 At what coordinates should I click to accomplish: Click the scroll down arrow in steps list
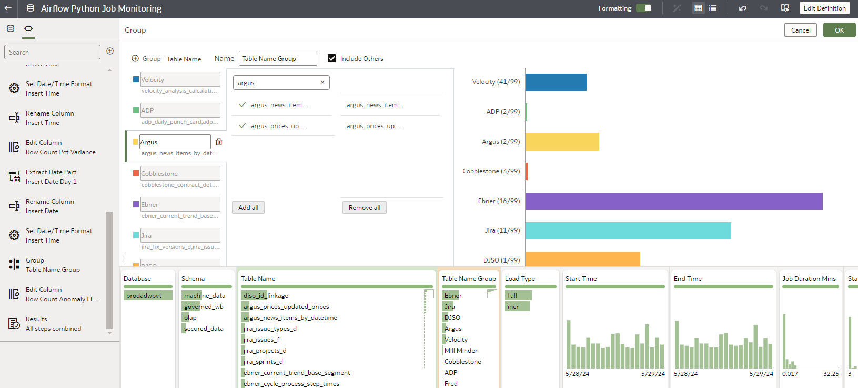pos(109,333)
